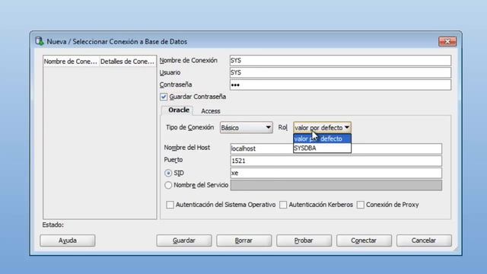This screenshot has width=487, height=274.
Task: Click the Tipo de Conexión label
Action: coord(189,127)
